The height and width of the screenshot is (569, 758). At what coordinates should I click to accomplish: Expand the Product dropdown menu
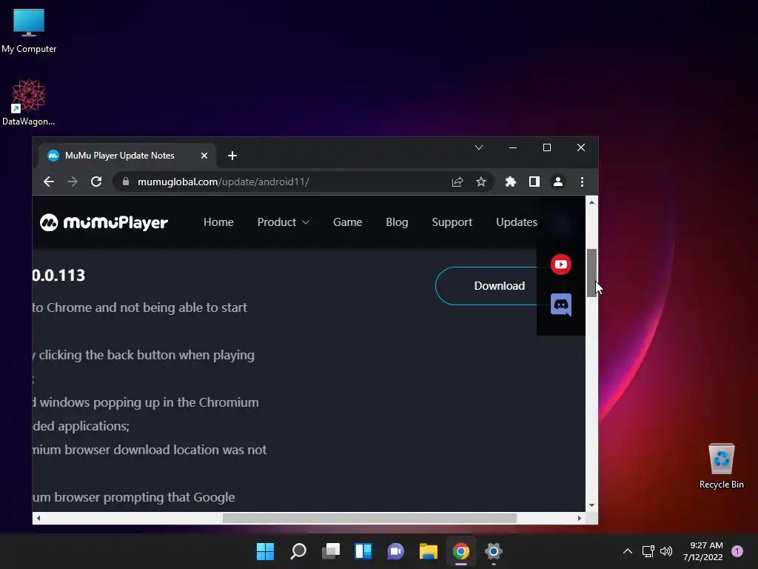click(284, 222)
